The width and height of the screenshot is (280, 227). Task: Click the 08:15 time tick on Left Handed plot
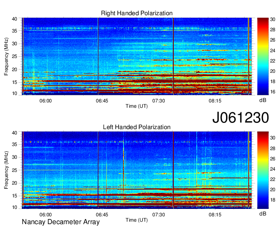(215, 215)
